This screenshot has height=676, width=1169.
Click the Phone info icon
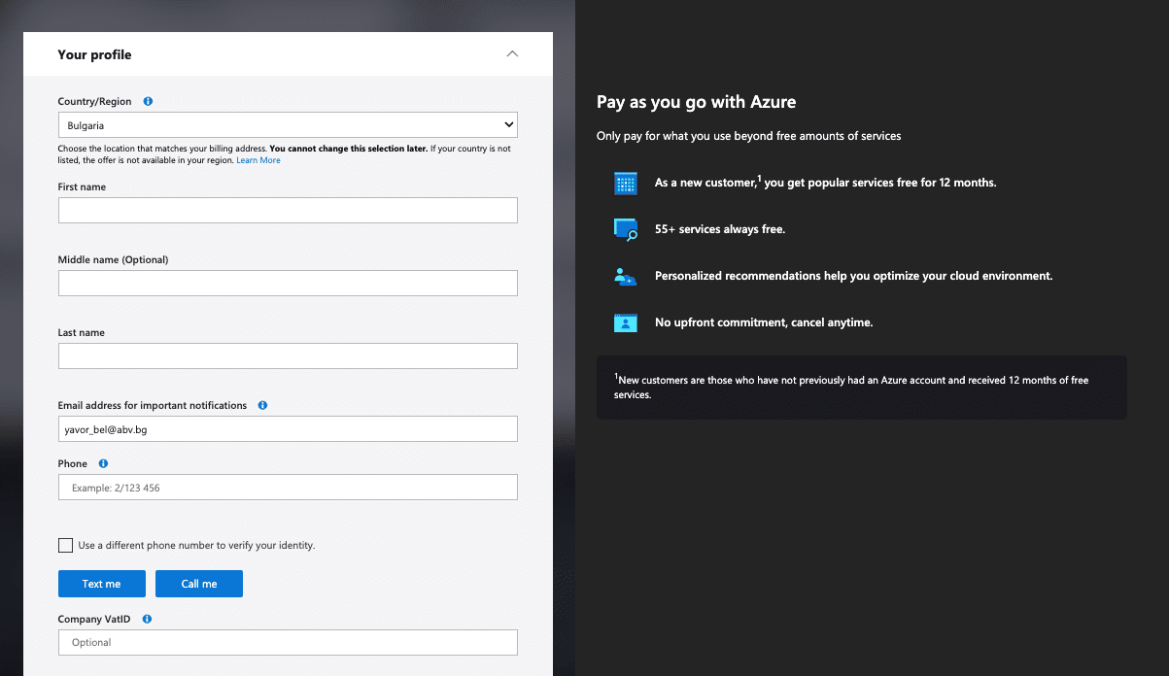click(x=103, y=463)
